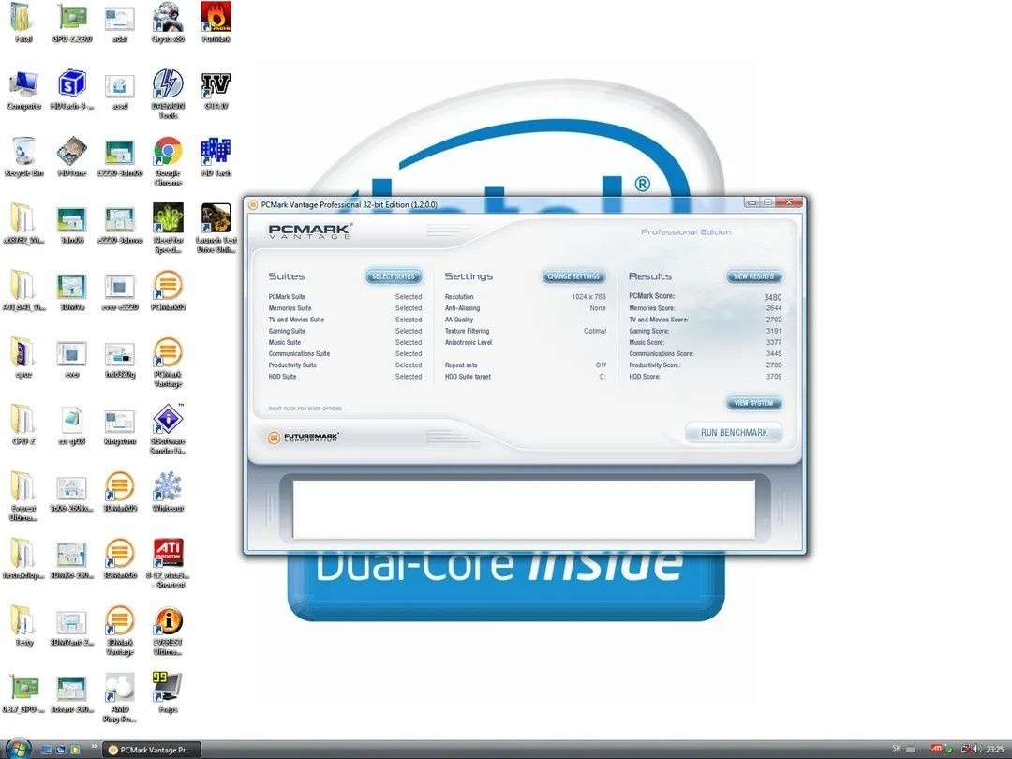Open the ATI Radeon installer shortcut icon
Viewport: 1012px width, 759px height.
(168, 563)
